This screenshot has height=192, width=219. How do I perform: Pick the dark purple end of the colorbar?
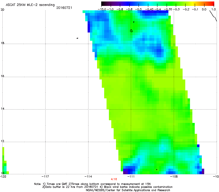pyautogui.click(x=103, y=4)
